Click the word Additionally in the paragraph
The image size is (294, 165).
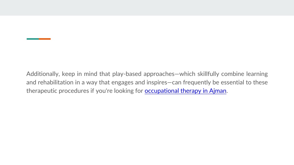coord(43,74)
